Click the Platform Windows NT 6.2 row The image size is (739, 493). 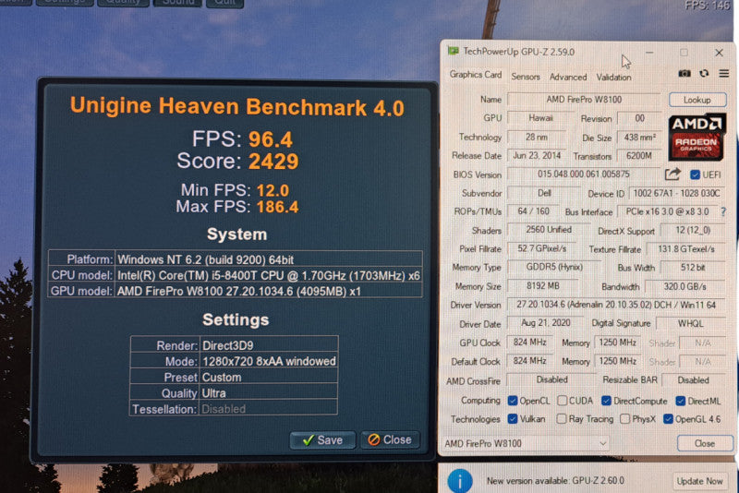tap(236, 259)
